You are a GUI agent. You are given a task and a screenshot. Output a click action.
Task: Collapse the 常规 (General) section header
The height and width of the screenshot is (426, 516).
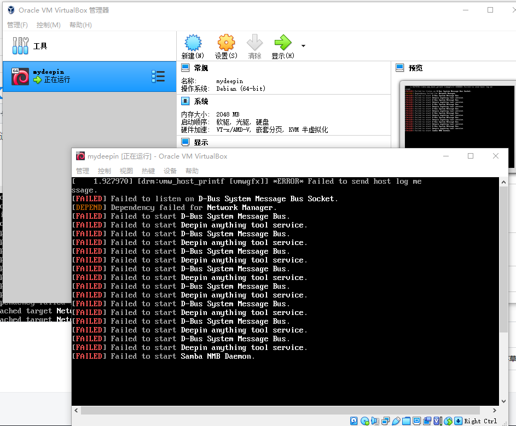click(x=201, y=68)
